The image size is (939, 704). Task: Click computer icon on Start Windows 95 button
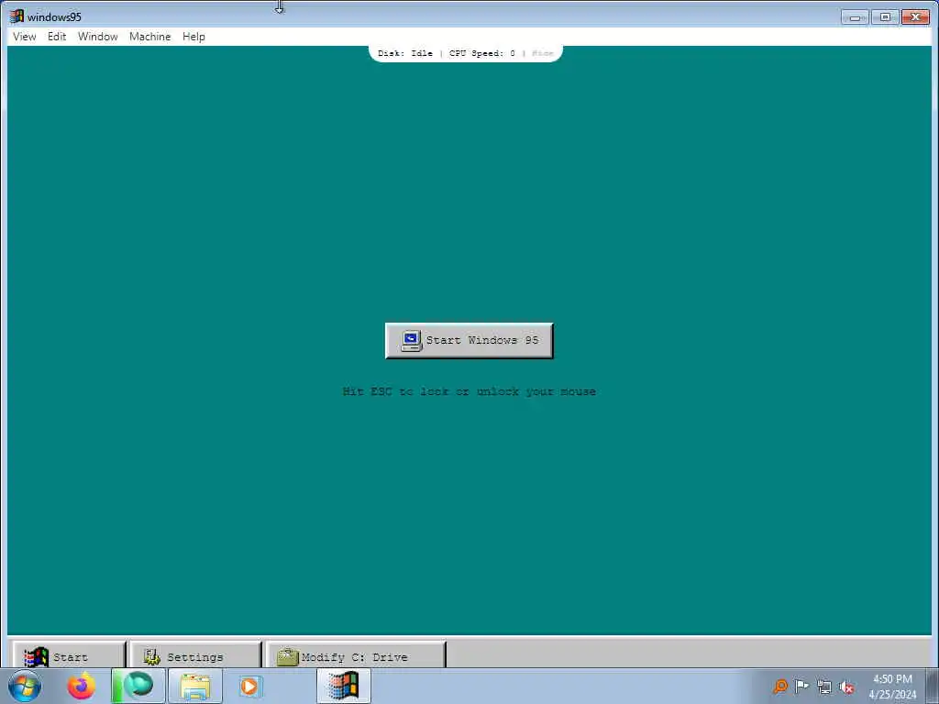click(x=411, y=341)
